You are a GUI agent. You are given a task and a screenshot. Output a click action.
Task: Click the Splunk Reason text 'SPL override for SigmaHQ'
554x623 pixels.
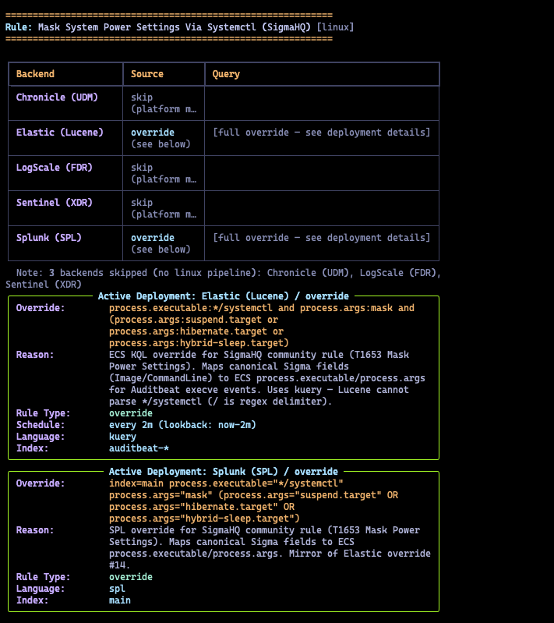pyautogui.click(x=270, y=547)
